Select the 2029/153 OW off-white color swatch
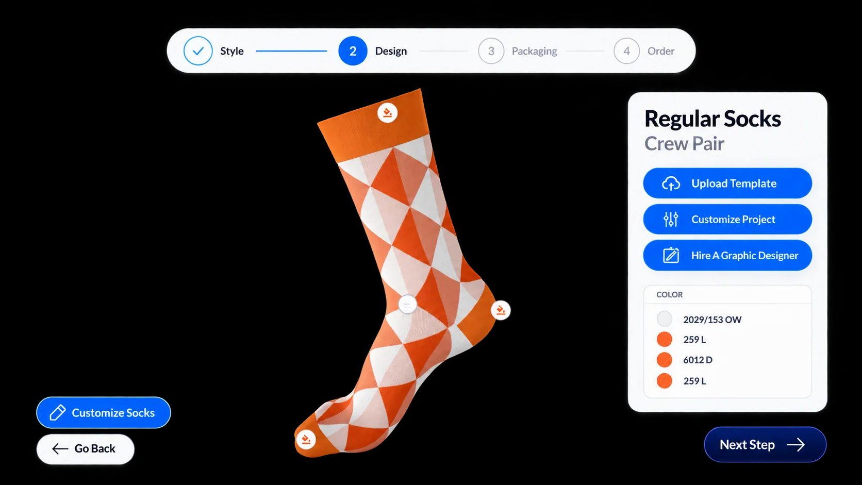The image size is (862, 485). click(x=665, y=319)
